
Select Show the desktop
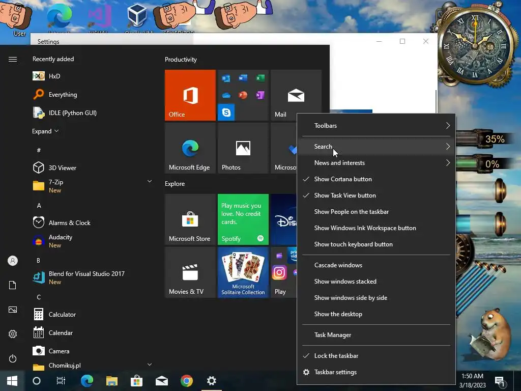(x=376, y=314)
